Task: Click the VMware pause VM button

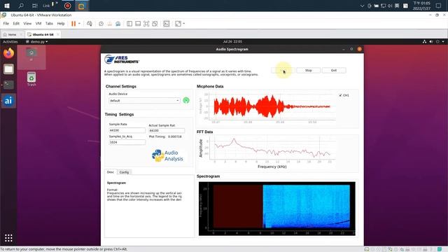Action: pyautogui.click(x=73, y=24)
